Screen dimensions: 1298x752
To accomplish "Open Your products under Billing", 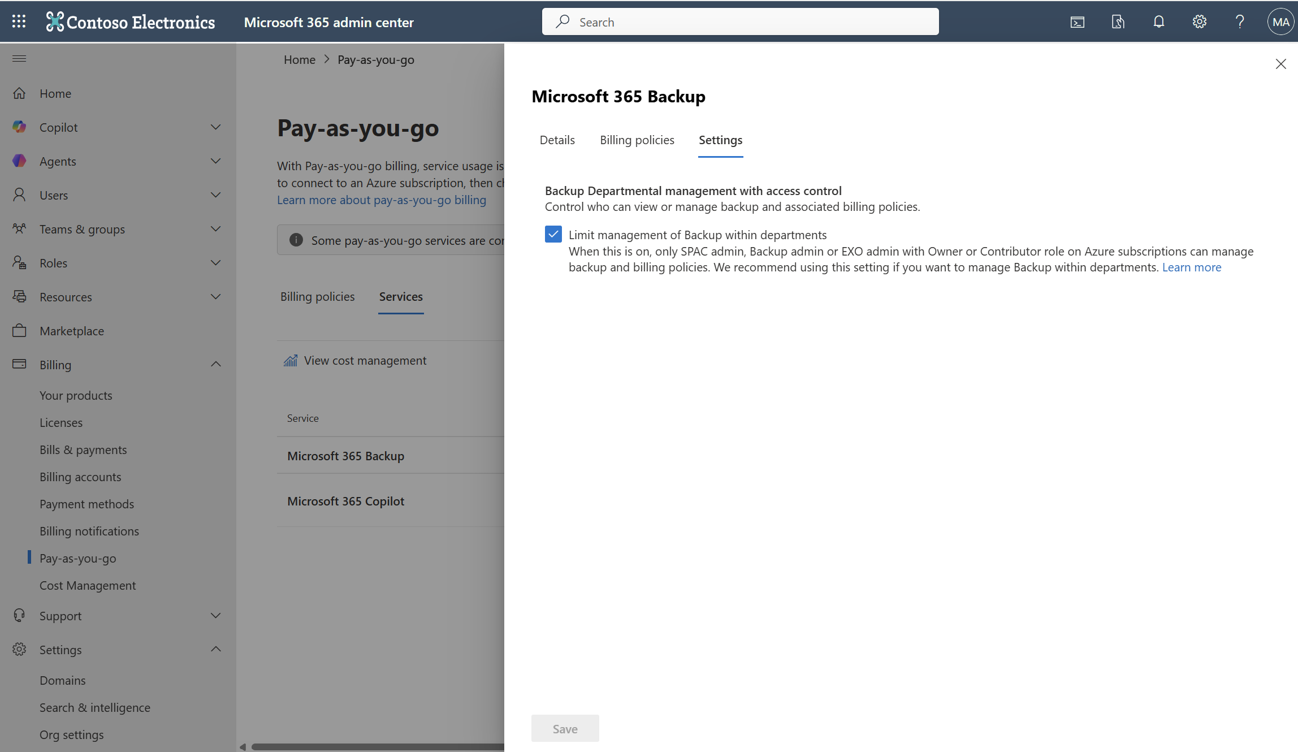I will click(x=76, y=396).
